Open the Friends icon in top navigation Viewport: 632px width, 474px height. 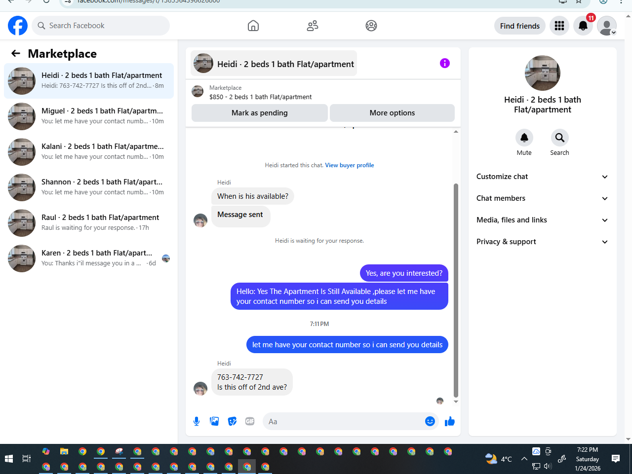313,26
